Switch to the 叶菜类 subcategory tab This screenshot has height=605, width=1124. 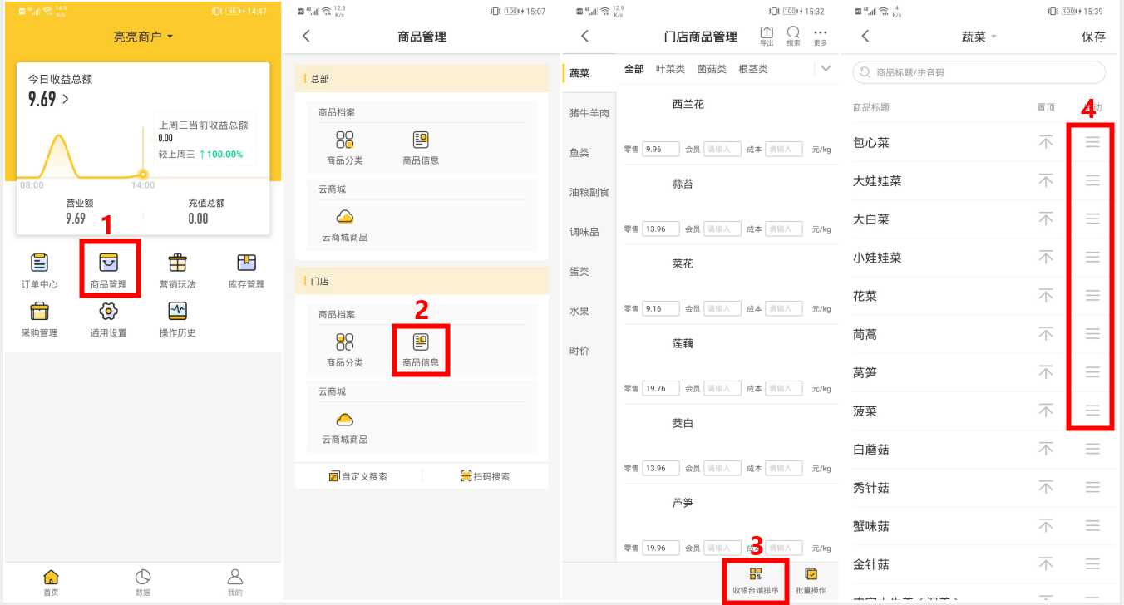(670, 69)
